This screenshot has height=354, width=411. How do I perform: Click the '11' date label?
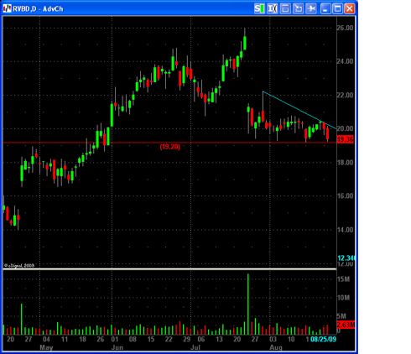(x=65, y=339)
